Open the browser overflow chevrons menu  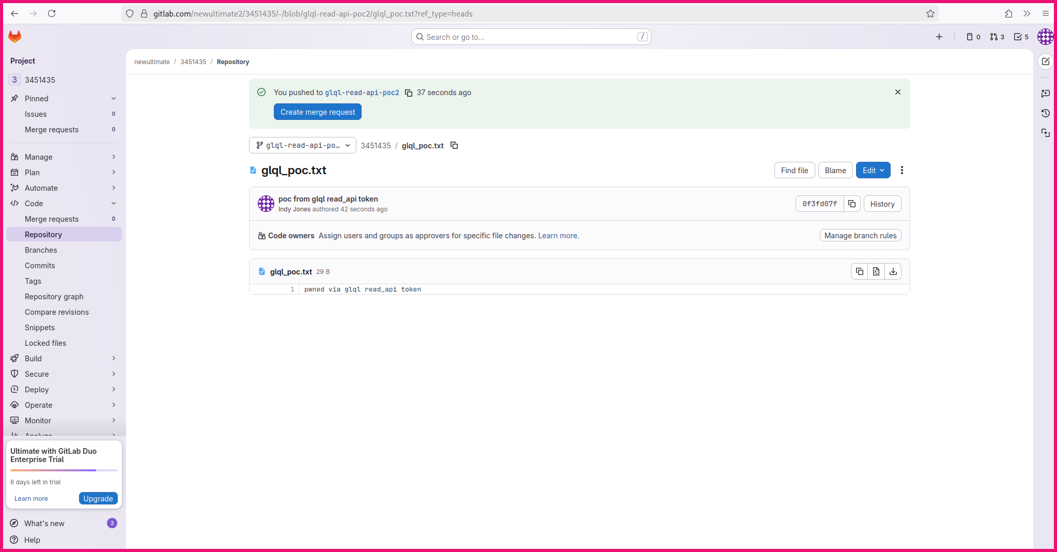click(x=1027, y=13)
